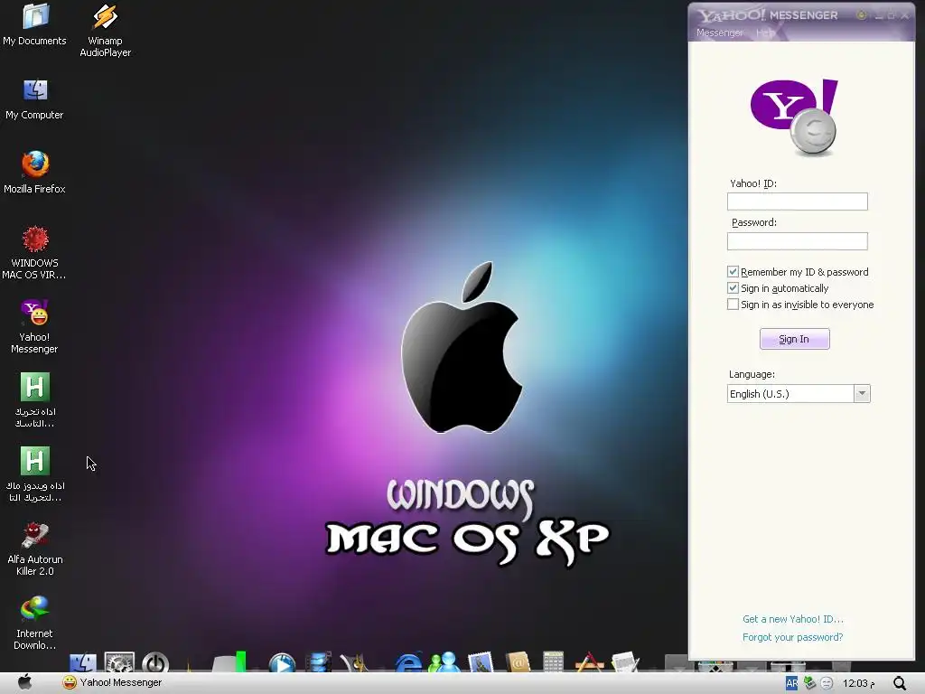This screenshot has height=694, width=925.
Task: Open the Calculator icon in dock
Action: click(554, 662)
